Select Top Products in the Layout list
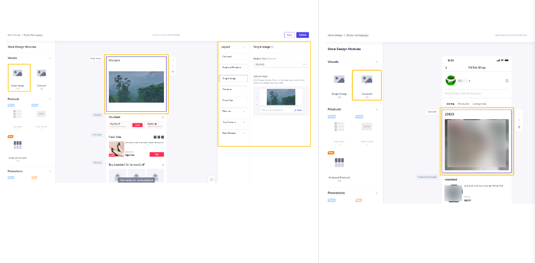This screenshot has height=263, width=535. click(x=233, y=122)
